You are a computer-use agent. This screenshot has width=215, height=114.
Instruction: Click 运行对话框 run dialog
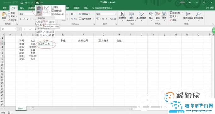(x=57, y=14)
